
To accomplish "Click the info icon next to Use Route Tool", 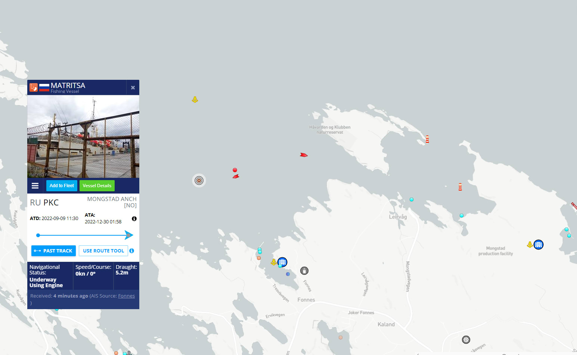I will (x=132, y=251).
